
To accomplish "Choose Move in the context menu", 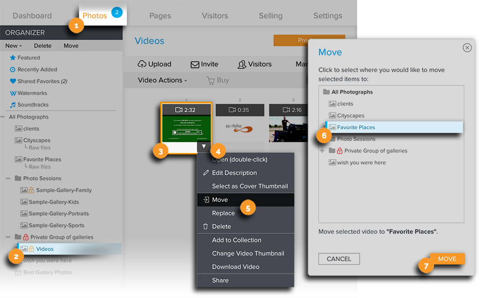I will click(246, 200).
